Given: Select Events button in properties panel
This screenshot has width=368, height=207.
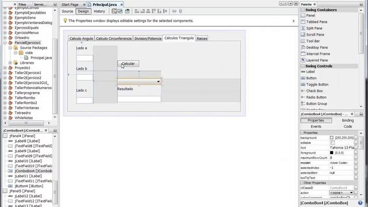Looking at the screenshot, I should [x=316, y=126].
